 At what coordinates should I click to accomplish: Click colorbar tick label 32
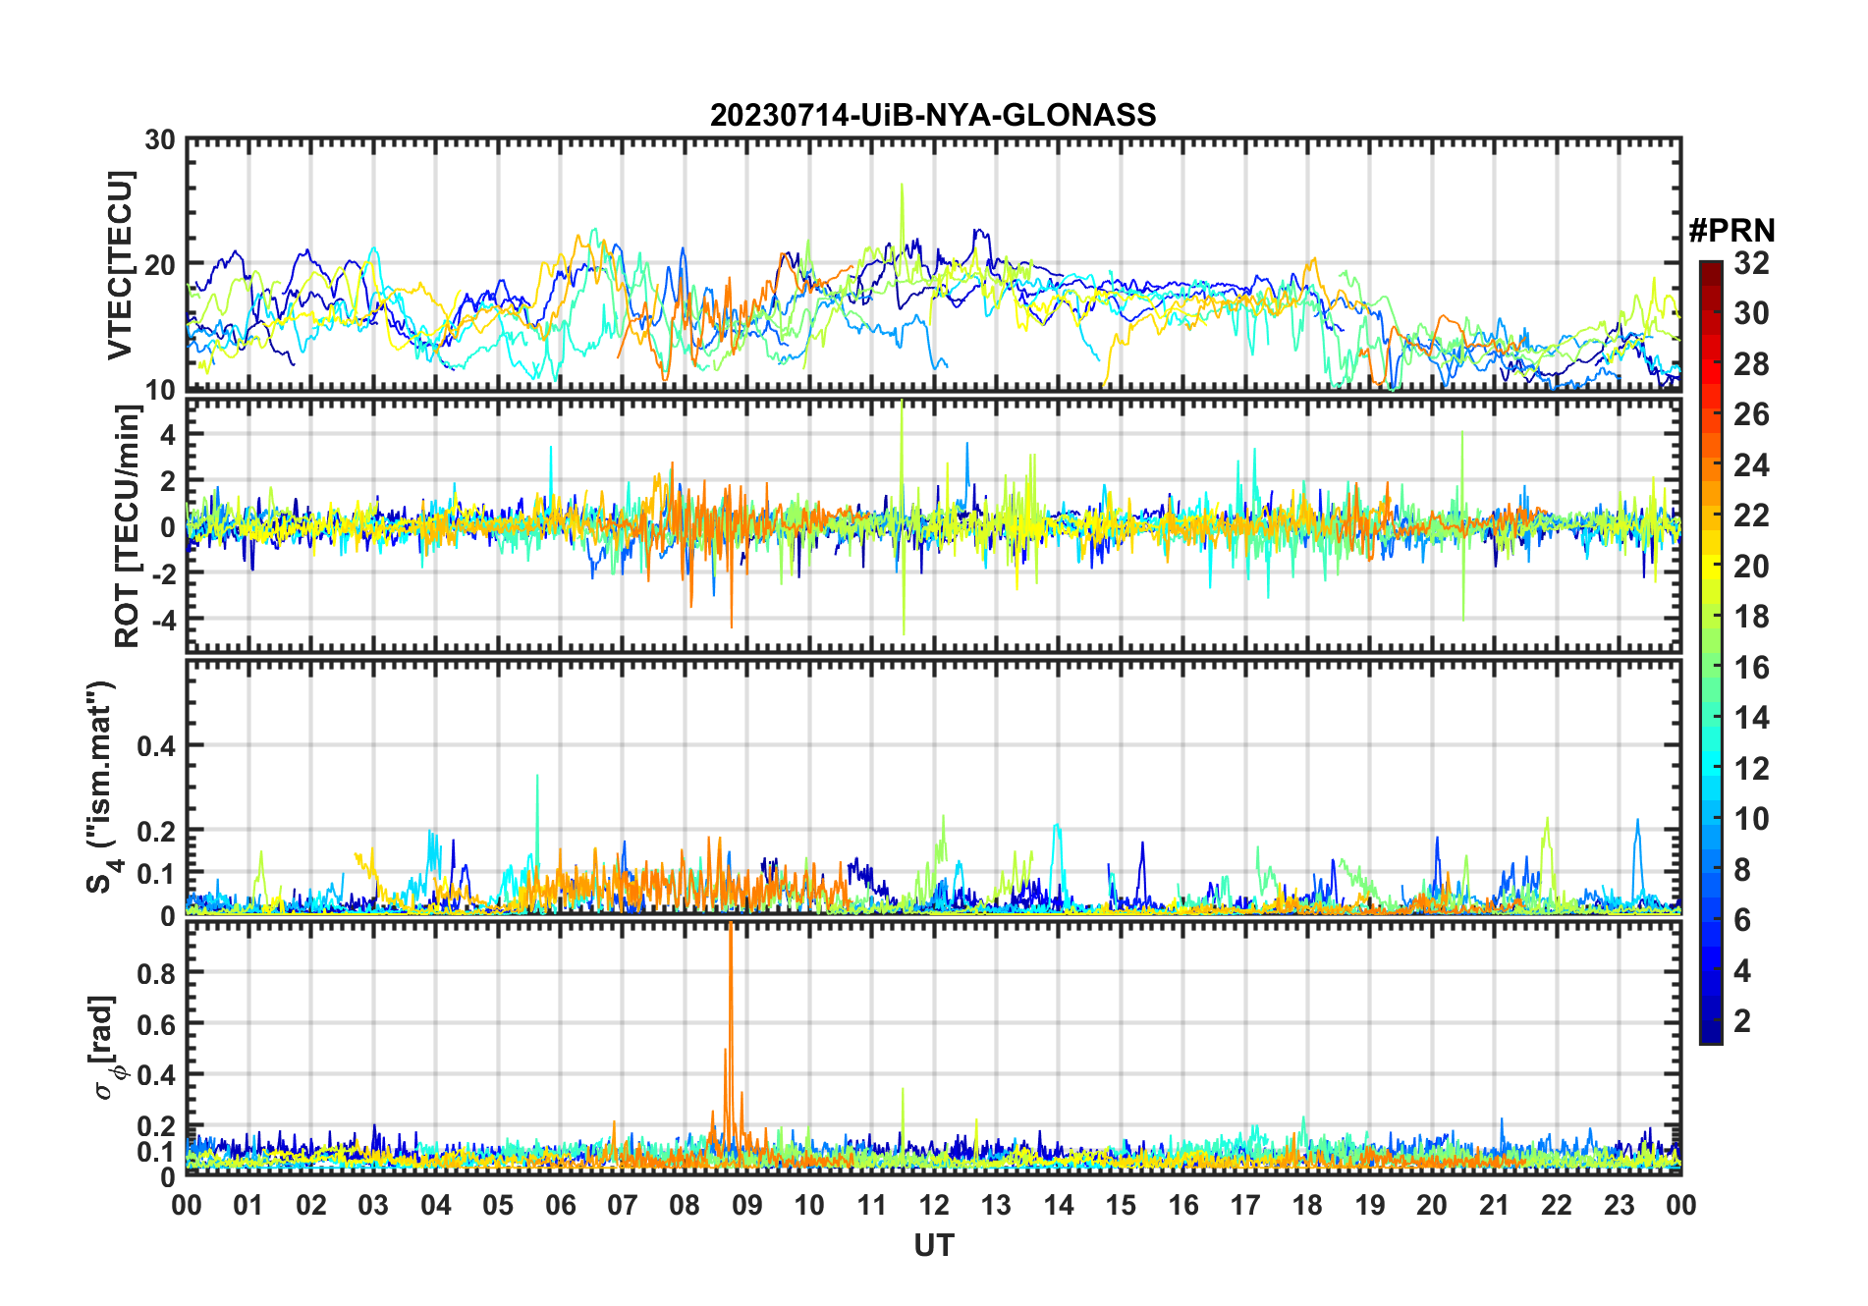(x=1751, y=263)
